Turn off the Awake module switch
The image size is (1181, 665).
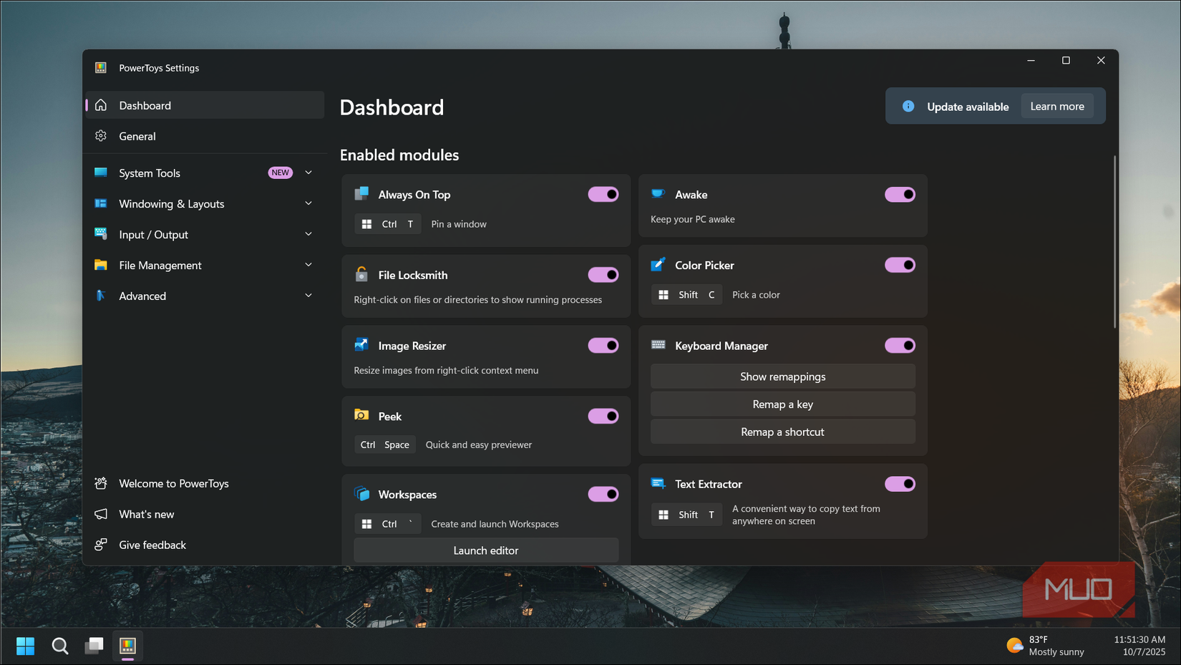900,195
